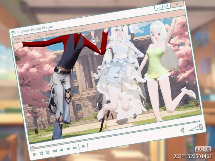Open the Help menu
Viewport: 215px width, 161px height.
(x=83, y=29)
